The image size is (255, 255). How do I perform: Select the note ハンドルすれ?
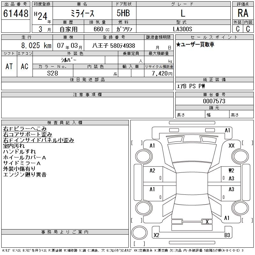click(x=19, y=152)
